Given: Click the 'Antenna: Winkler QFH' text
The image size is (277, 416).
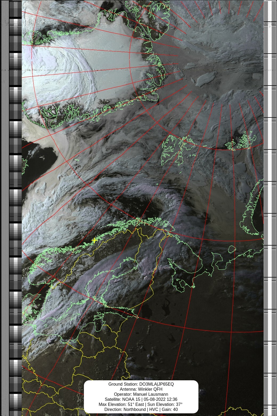Looking at the screenshot, I should [141, 389].
